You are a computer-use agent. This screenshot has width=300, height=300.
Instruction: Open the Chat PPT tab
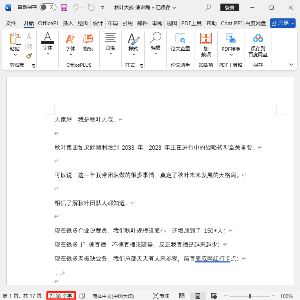(231, 23)
